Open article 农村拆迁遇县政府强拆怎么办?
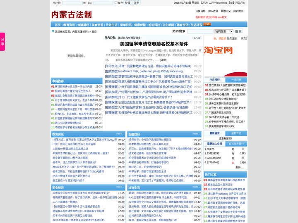 point(146,216)
